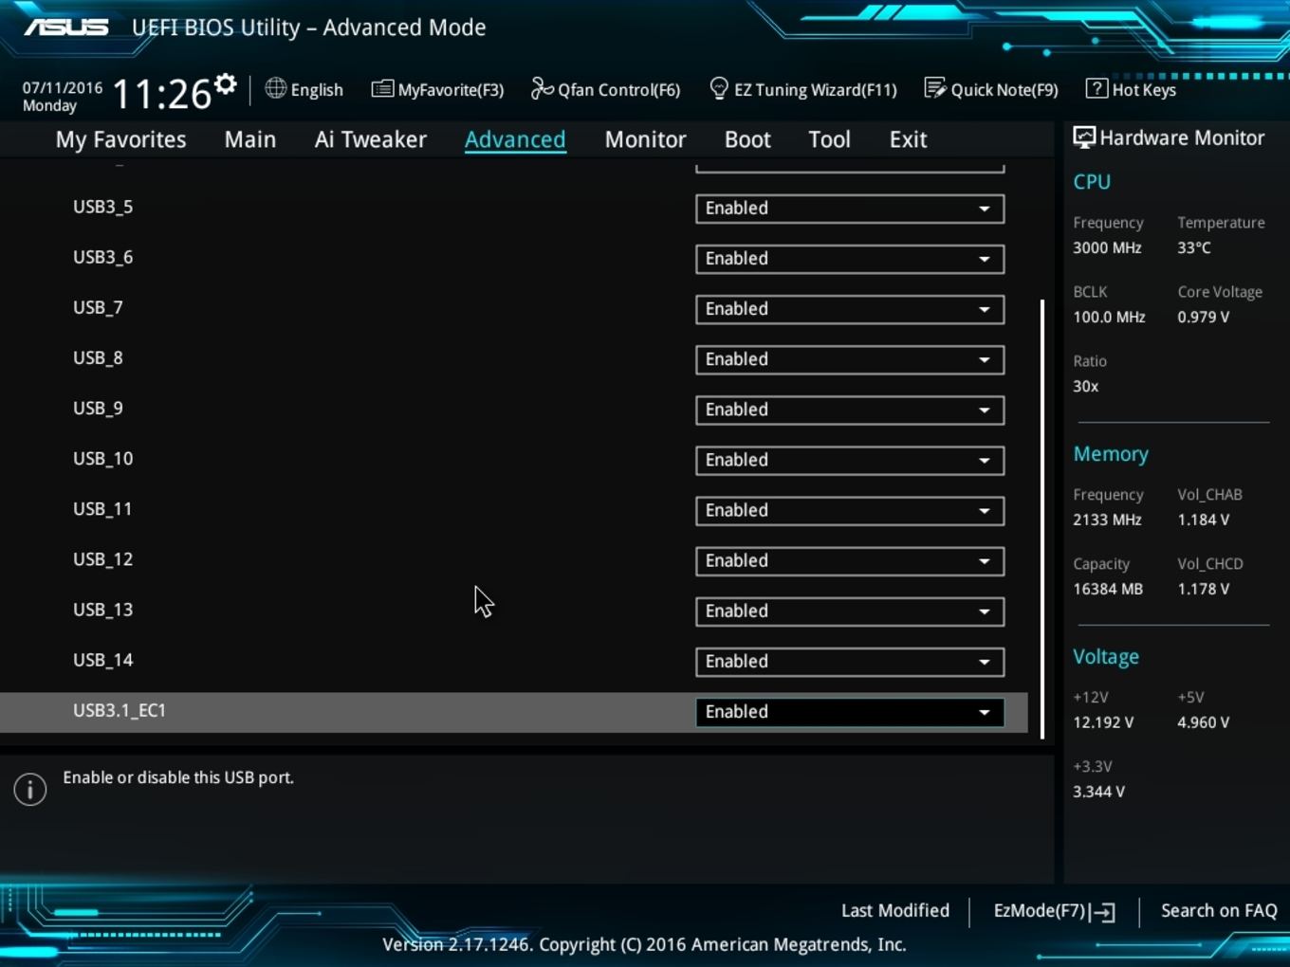
Task: Click the MyFavorite list icon
Action: (x=382, y=89)
